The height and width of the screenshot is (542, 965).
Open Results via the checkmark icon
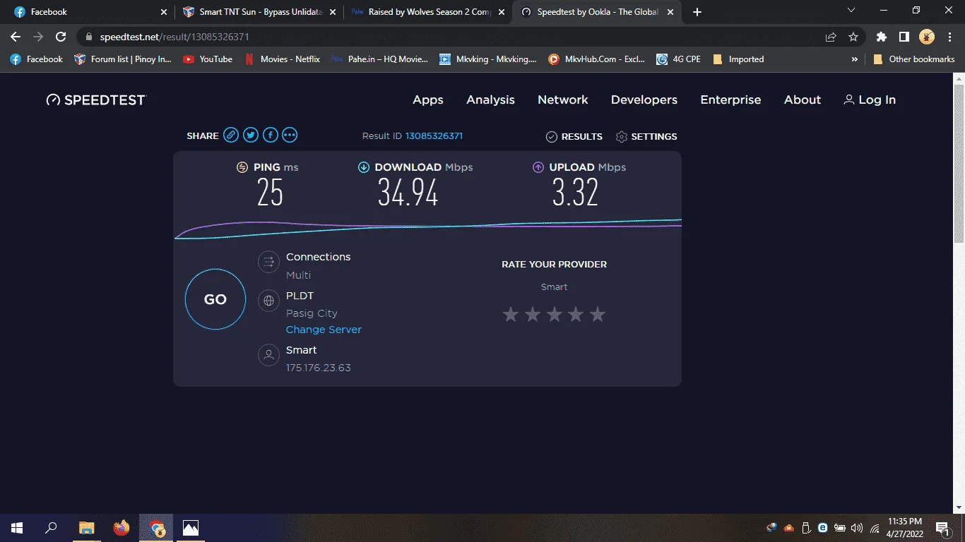(552, 137)
